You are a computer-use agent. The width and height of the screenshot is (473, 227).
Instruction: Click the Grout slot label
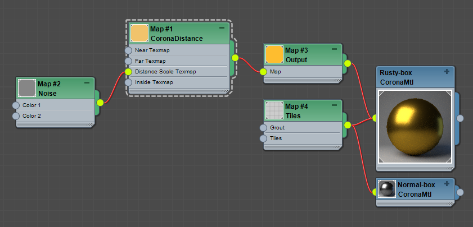(277, 128)
